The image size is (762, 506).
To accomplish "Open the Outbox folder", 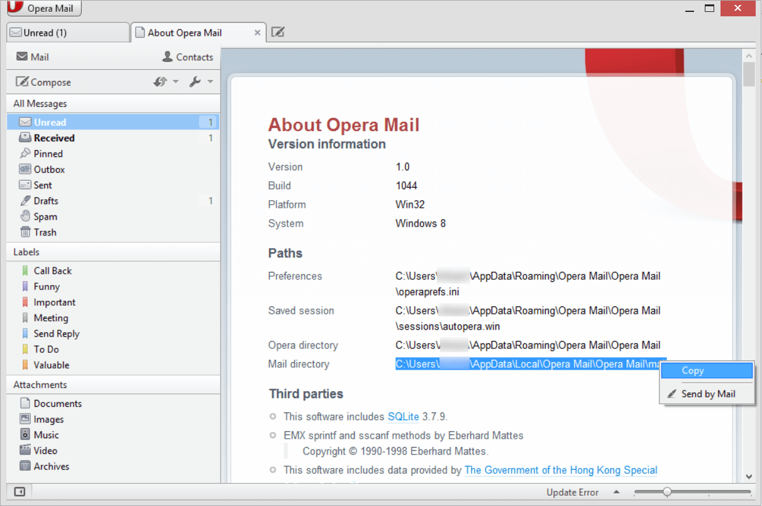I will [113, 169].
